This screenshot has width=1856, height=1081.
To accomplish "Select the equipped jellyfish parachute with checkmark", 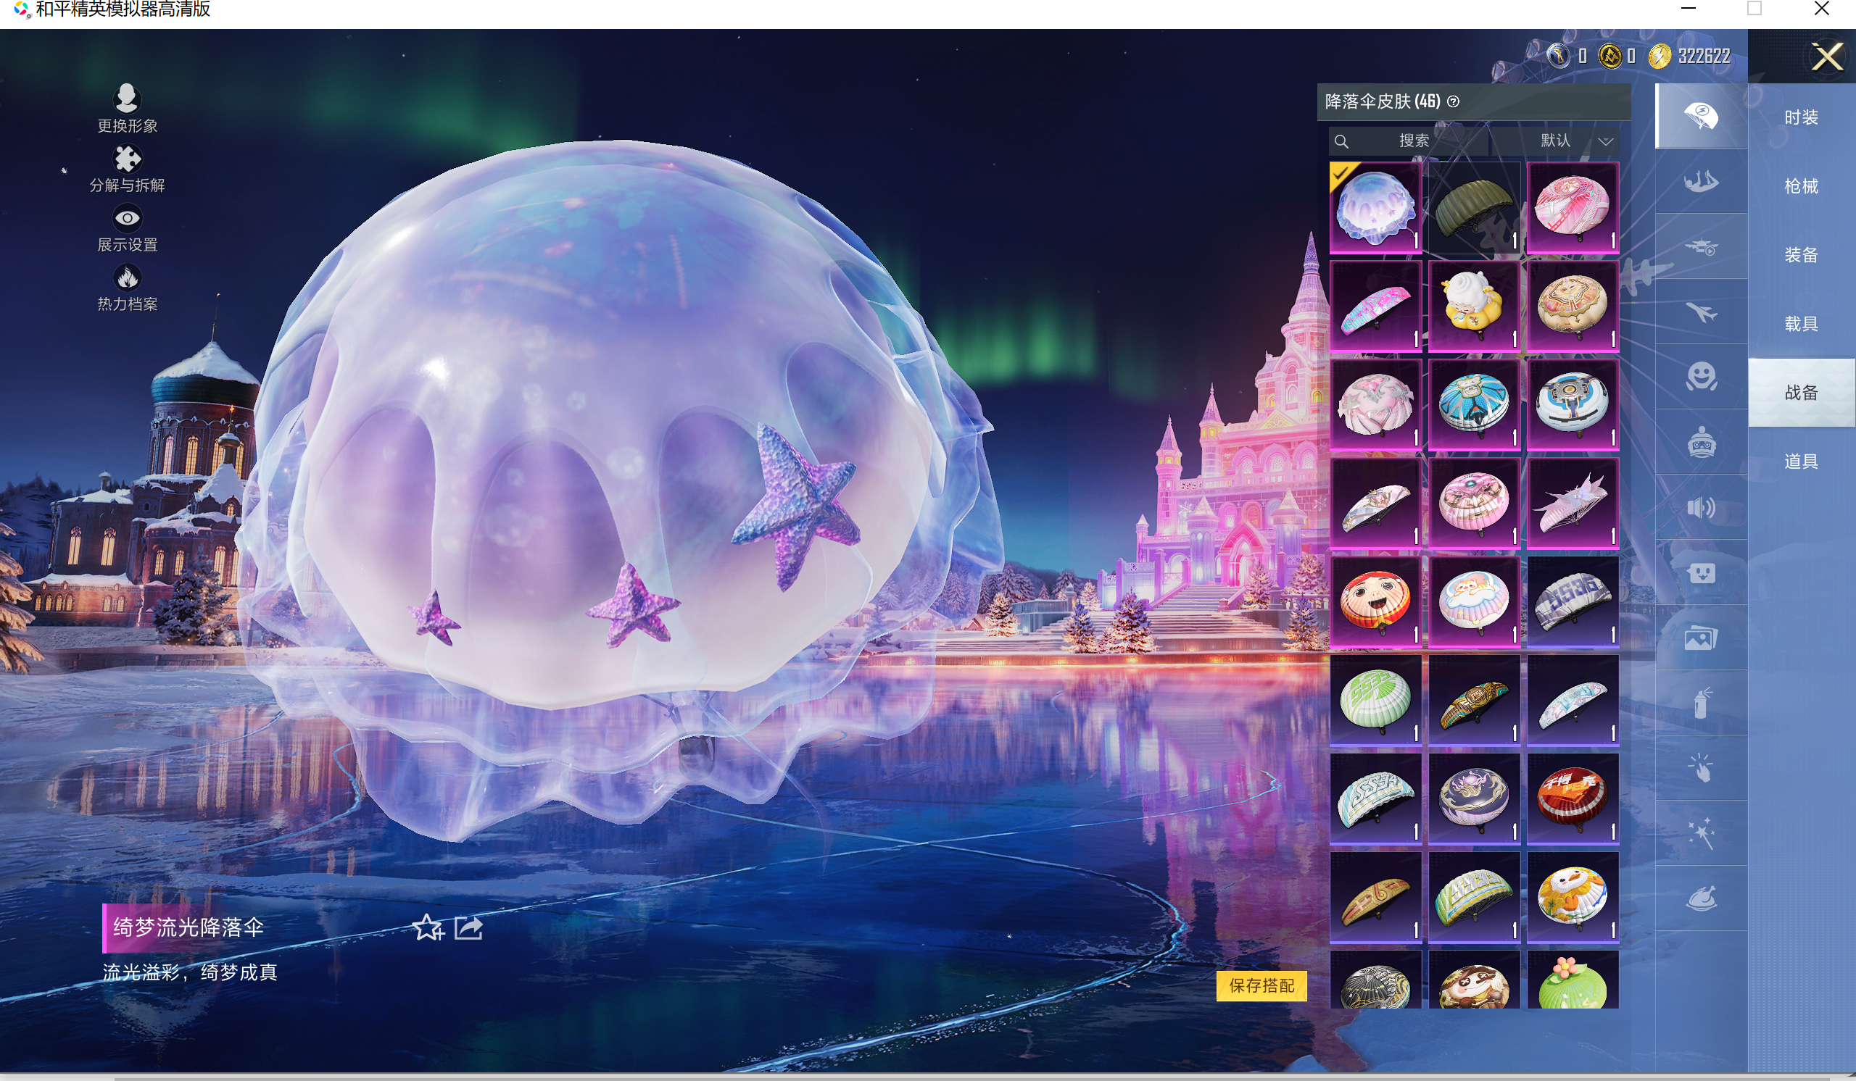I will (x=1375, y=207).
